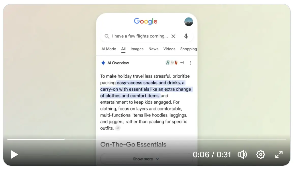Play the video

pos(14,155)
